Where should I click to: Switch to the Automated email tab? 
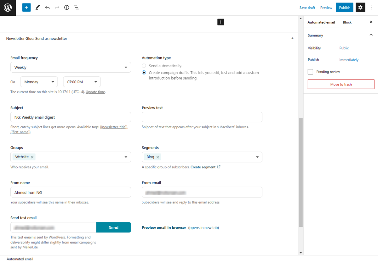click(x=321, y=22)
